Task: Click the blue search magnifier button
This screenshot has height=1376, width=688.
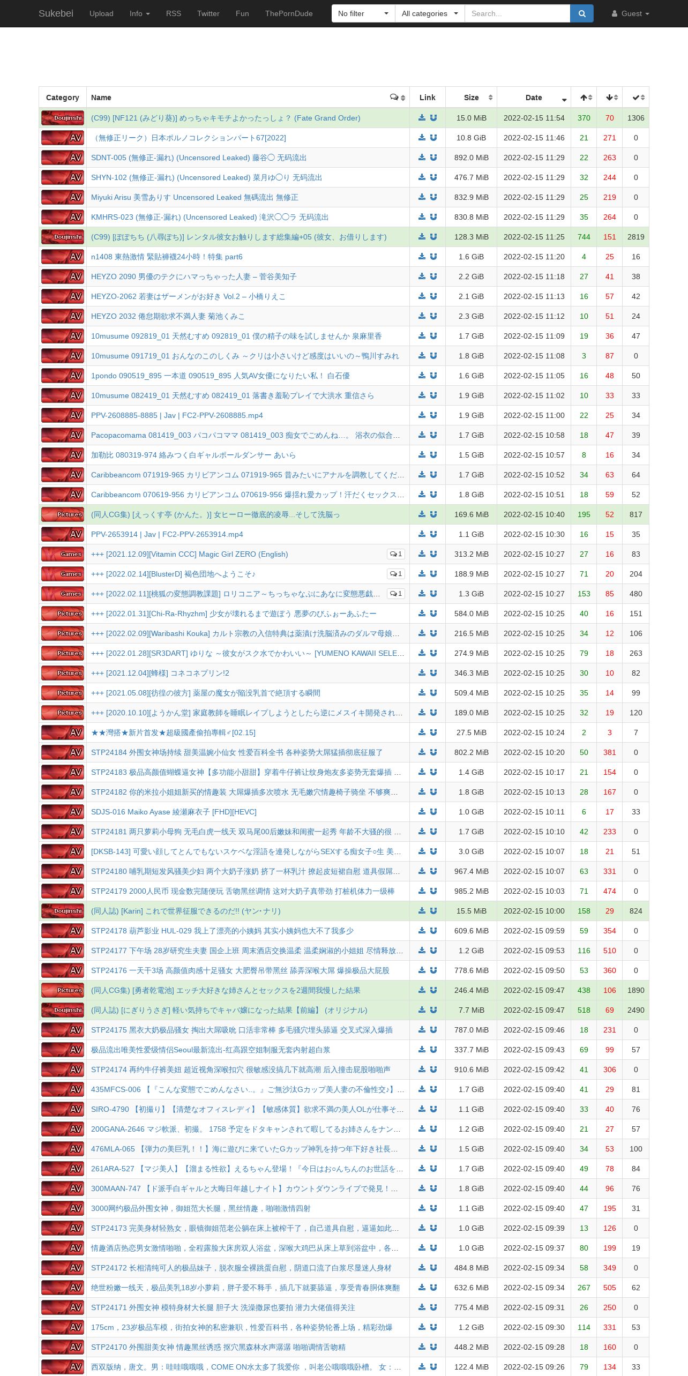Action: pos(582,13)
